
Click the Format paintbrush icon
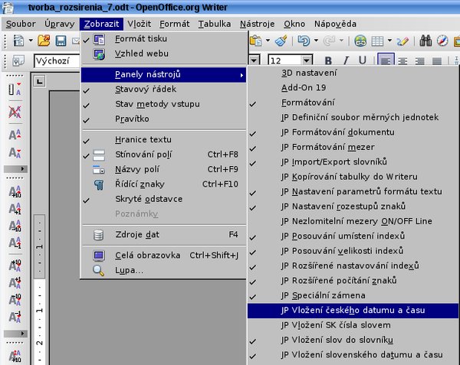click(281, 41)
